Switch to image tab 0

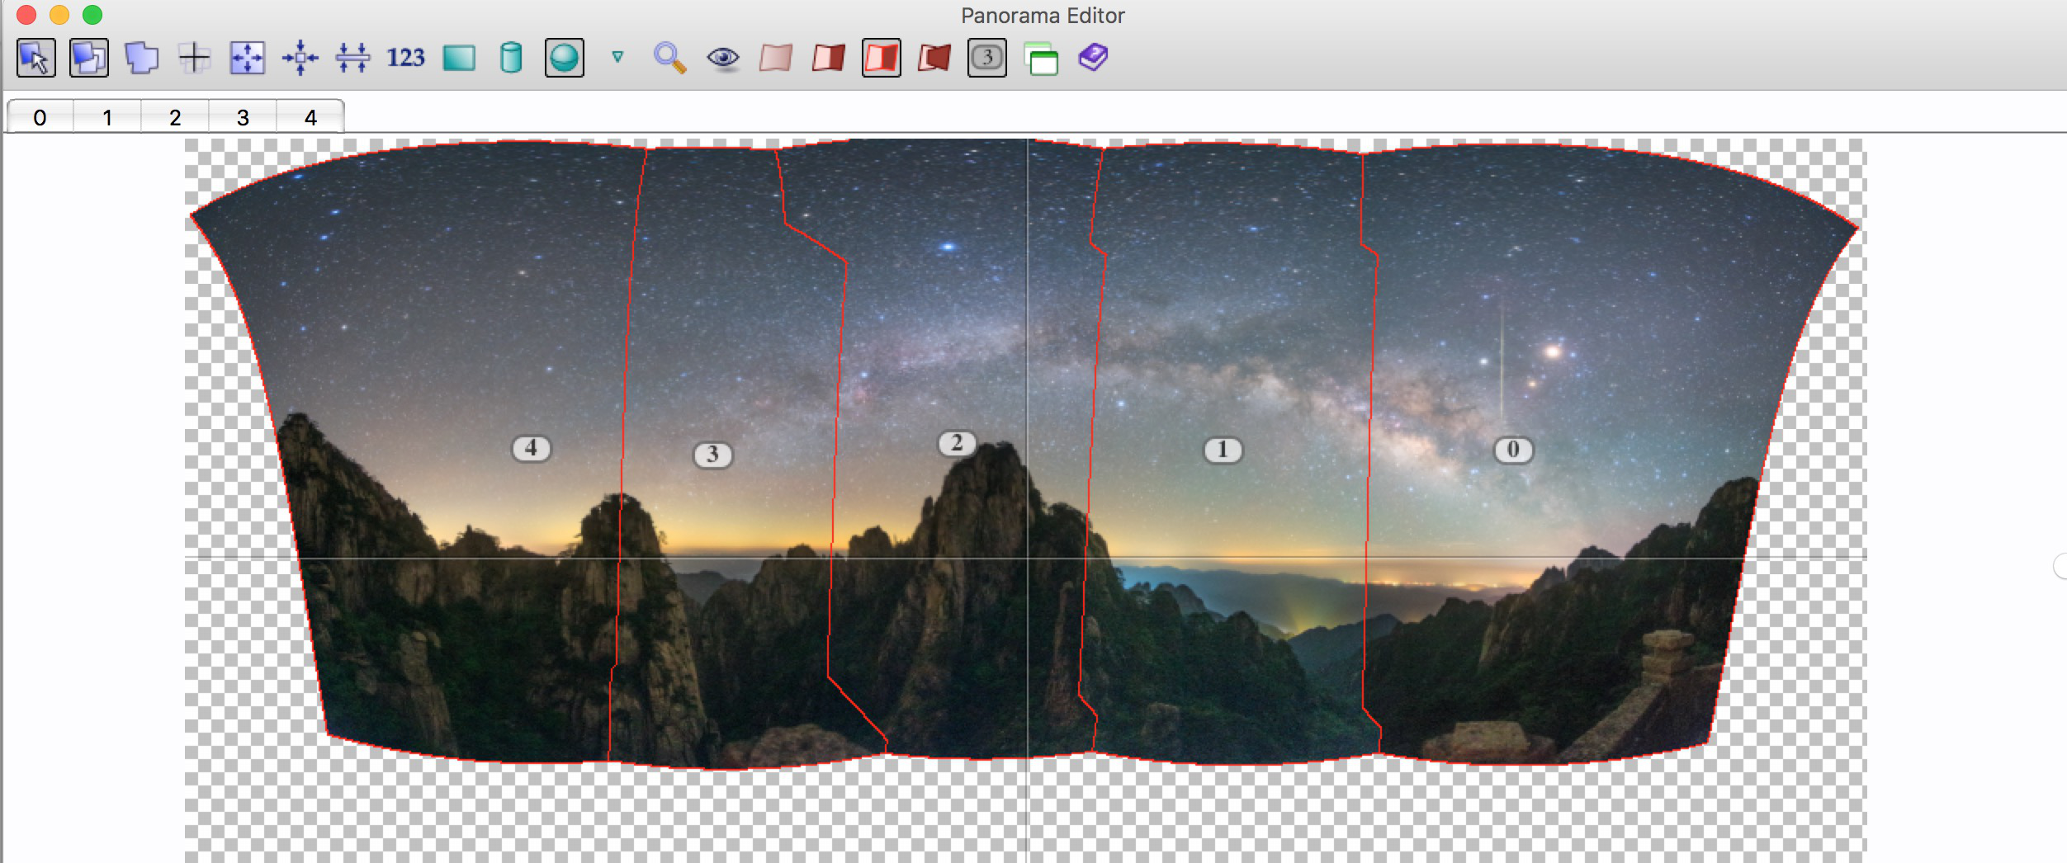(40, 117)
